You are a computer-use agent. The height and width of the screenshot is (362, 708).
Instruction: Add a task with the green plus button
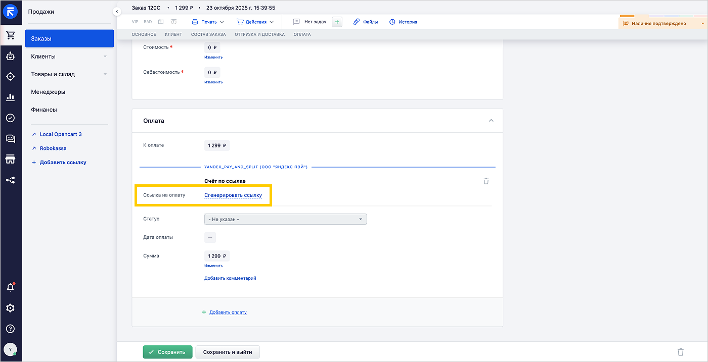click(x=337, y=22)
